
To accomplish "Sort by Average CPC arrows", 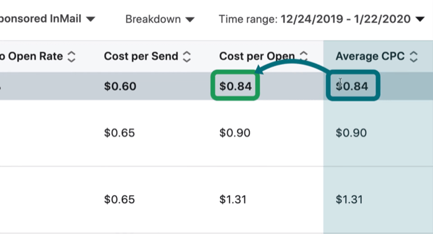I will [413, 57].
